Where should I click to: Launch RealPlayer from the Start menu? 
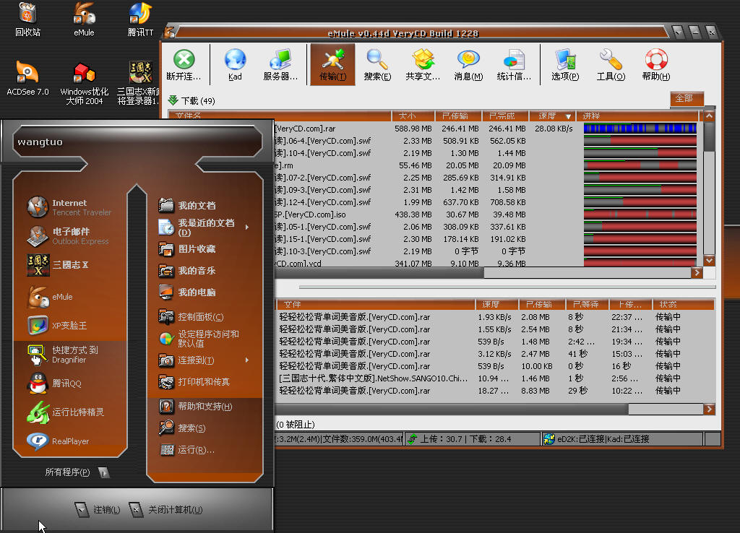coord(58,441)
